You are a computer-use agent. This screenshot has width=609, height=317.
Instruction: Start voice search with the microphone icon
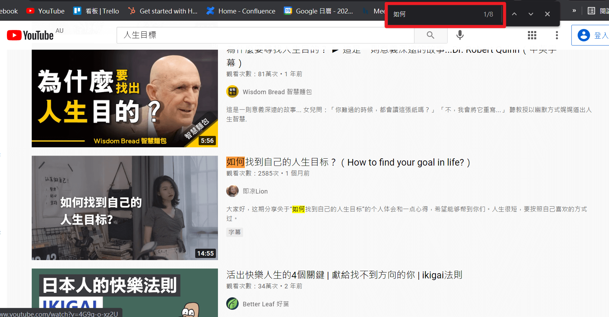(460, 35)
